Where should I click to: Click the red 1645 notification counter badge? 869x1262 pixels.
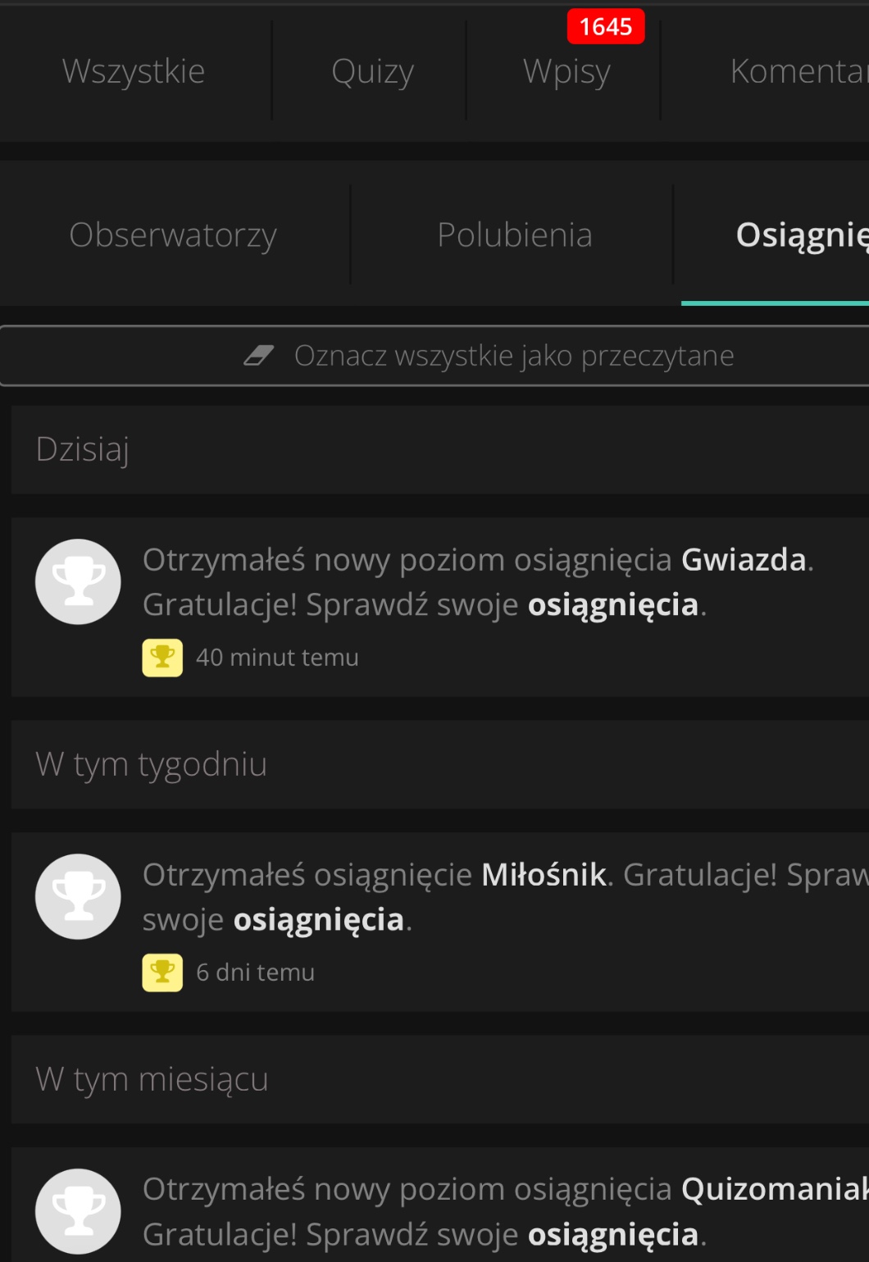tap(606, 27)
